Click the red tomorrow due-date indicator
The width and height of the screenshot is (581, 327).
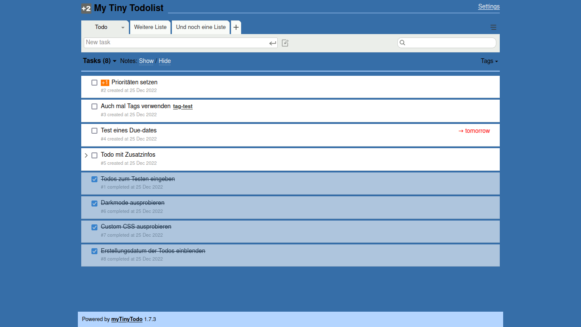tap(474, 131)
